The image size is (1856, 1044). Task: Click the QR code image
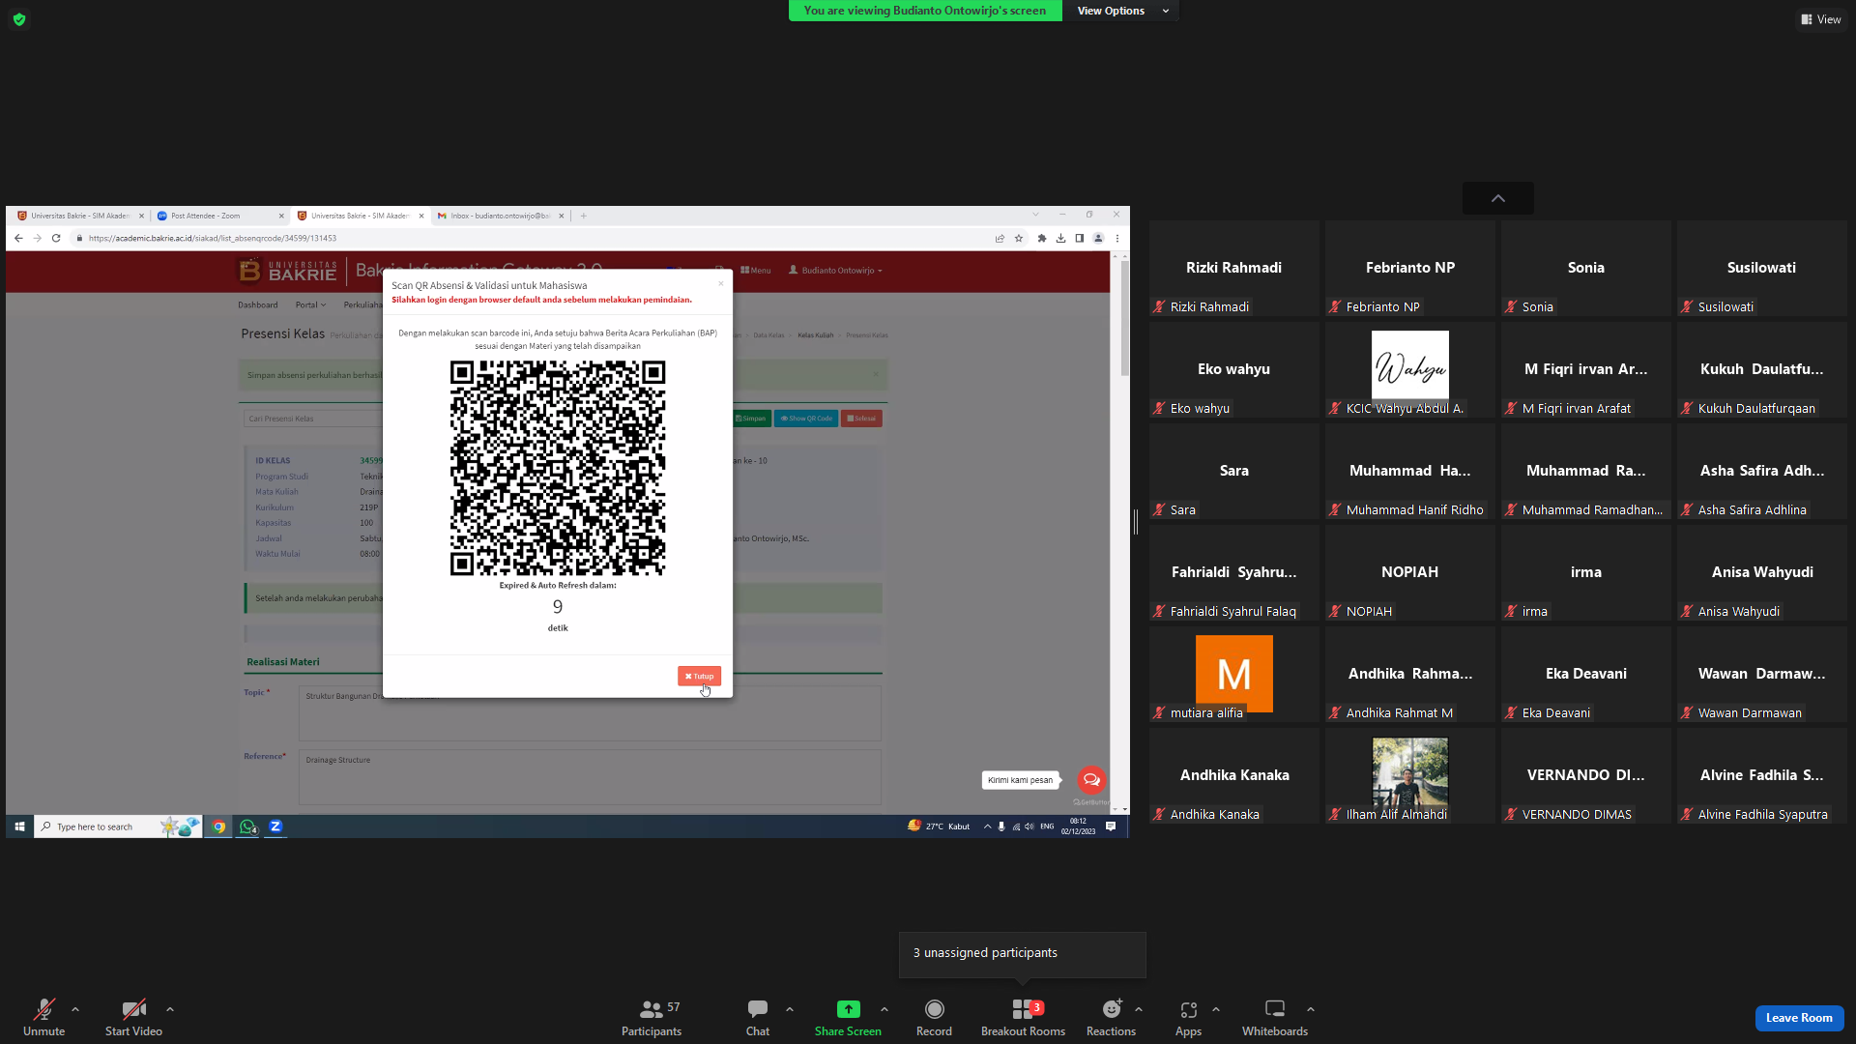[x=558, y=468]
